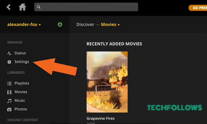Click the Go Premium button
This screenshot has width=207, height=124.
[x=198, y=8]
